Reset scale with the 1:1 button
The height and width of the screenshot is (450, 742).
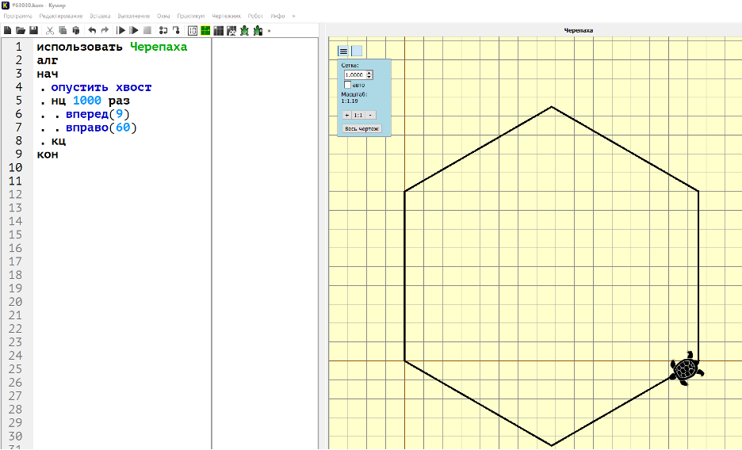click(x=358, y=115)
